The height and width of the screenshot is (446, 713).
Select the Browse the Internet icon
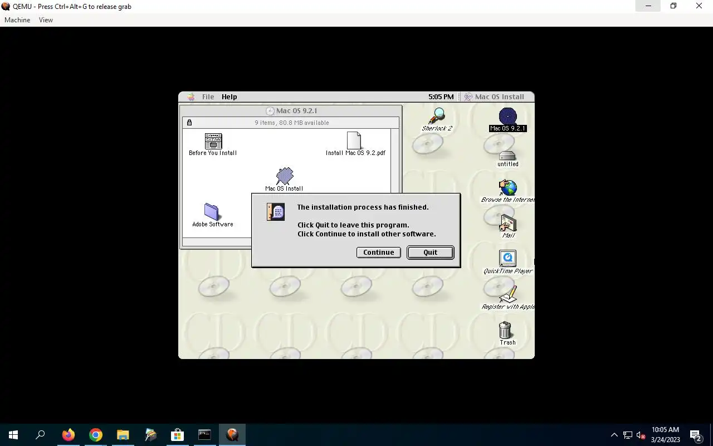coord(508,188)
